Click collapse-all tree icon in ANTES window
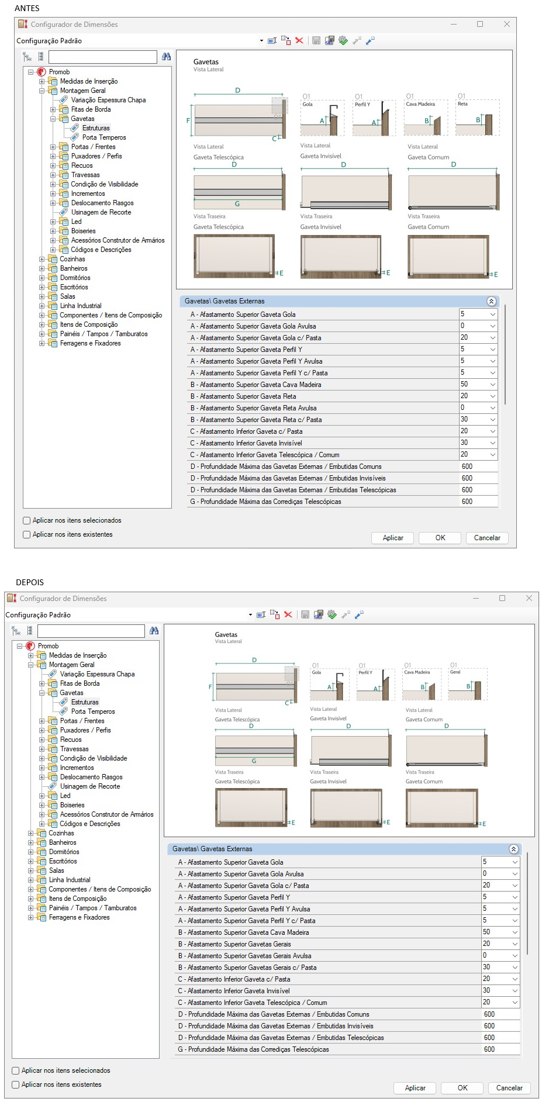This screenshot has height=1102, width=542. pyautogui.click(x=40, y=57)
